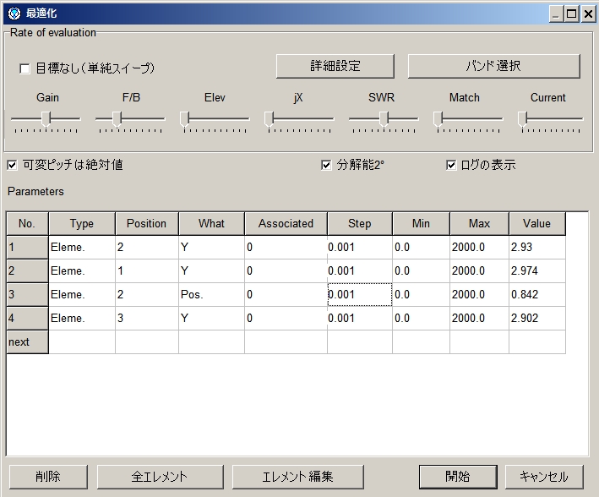The height and width of the screenshot is (497, 599).
Task: Click the Position column header
Action: tap(147, 224)
